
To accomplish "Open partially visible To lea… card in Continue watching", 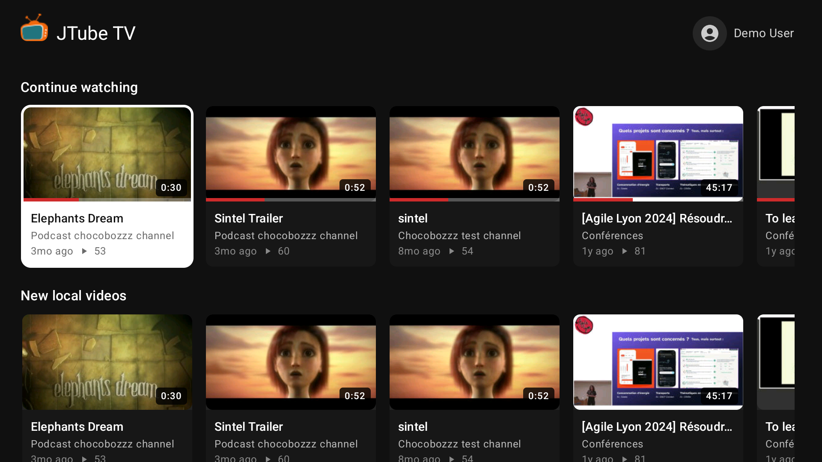I will [x=776, y=186].
